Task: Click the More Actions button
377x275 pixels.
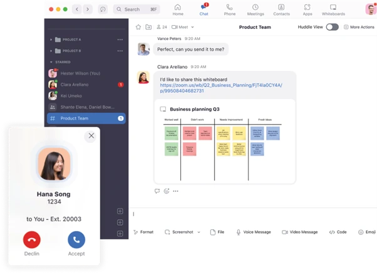Action: [x=358, y=27]
